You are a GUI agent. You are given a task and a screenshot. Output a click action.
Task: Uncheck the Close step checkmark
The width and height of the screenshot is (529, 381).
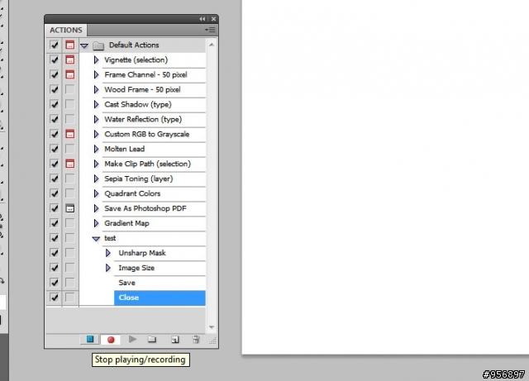(54, 298)
